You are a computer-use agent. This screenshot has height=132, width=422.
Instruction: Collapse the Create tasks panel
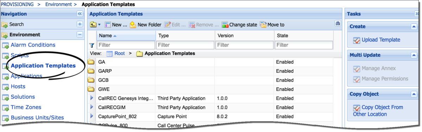coord(414,26)
